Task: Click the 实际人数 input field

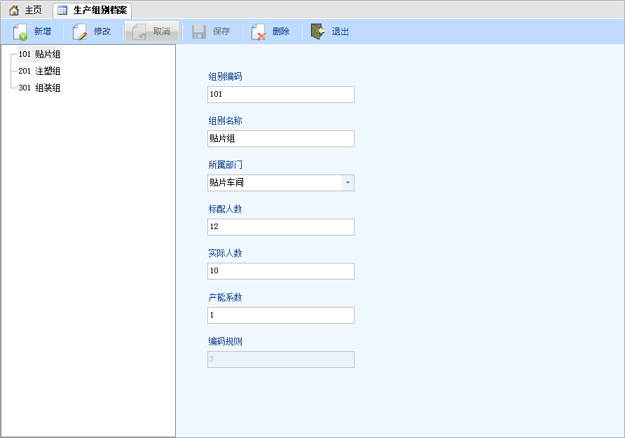Action: tap(280, 271)
